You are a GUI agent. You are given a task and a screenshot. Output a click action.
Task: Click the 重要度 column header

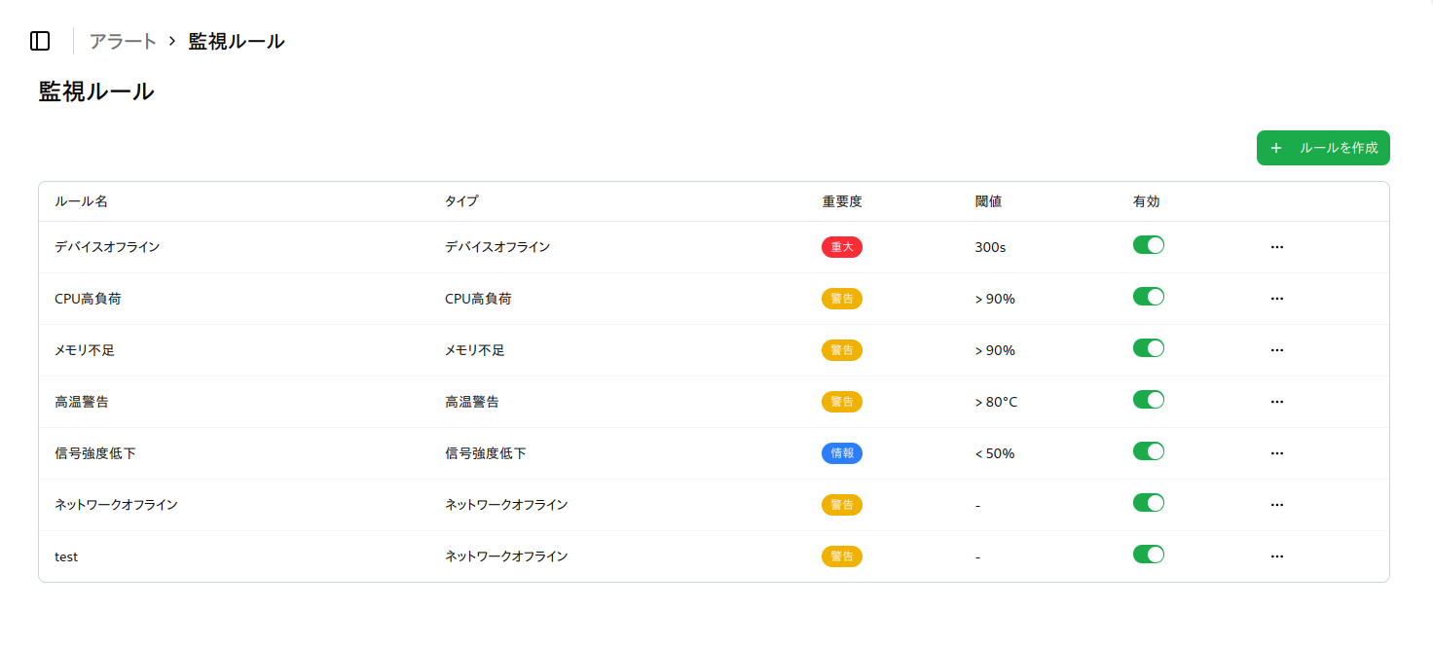[841, 201]
